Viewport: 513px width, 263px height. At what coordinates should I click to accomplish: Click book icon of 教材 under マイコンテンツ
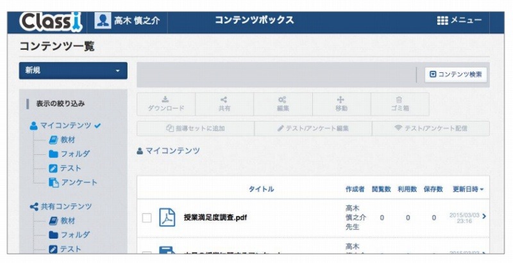[53, 139]
